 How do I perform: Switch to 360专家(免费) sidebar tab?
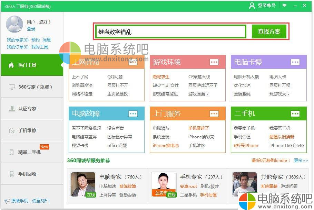tap(32, 87)
